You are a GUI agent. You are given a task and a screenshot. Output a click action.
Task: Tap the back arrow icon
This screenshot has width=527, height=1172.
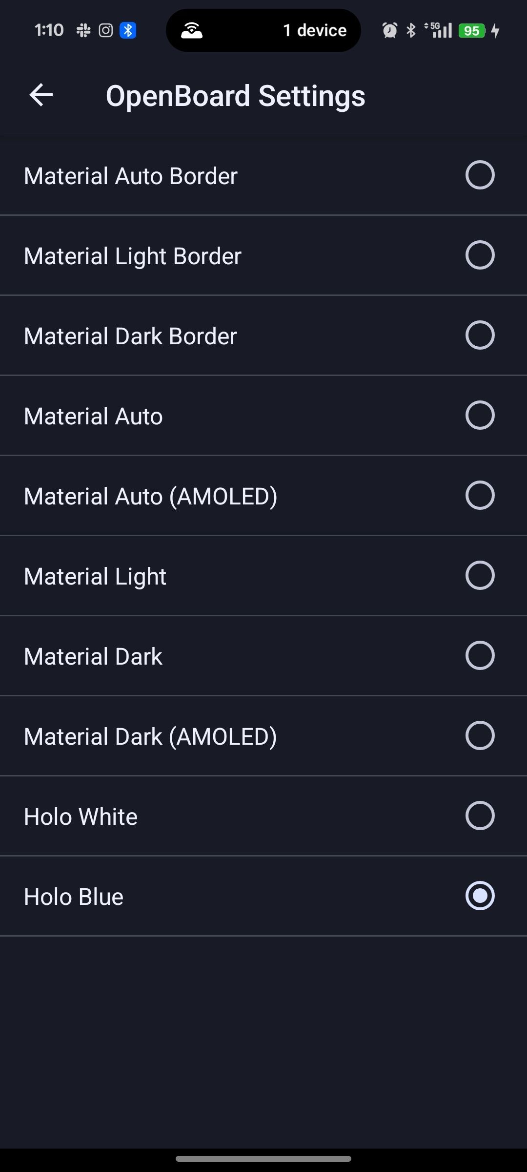coord(41,95)
